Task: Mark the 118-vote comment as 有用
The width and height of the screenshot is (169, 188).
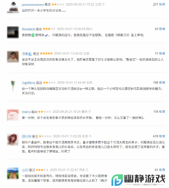Action: (162, 112)
